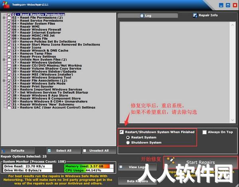Screen dimensions: 239x187
Task: Click the Repair Info scrollbar down arrow
Action: click(232, 120)
